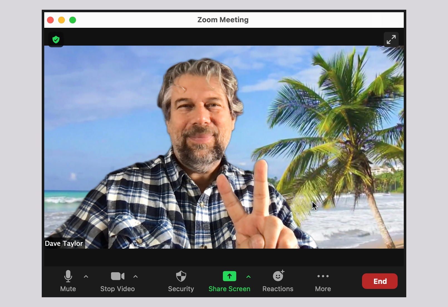448x307 pixels.
Task: Click Dave Taylor's name label
Action: click(64, 243)
